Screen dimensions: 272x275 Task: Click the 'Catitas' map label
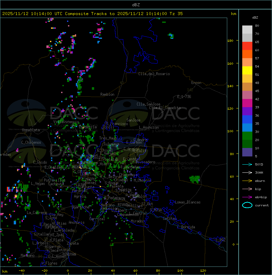(170, 218)
